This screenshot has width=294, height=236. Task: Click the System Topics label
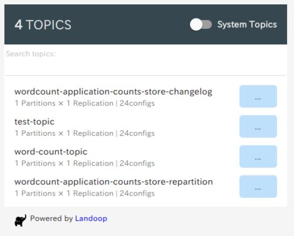247,25
